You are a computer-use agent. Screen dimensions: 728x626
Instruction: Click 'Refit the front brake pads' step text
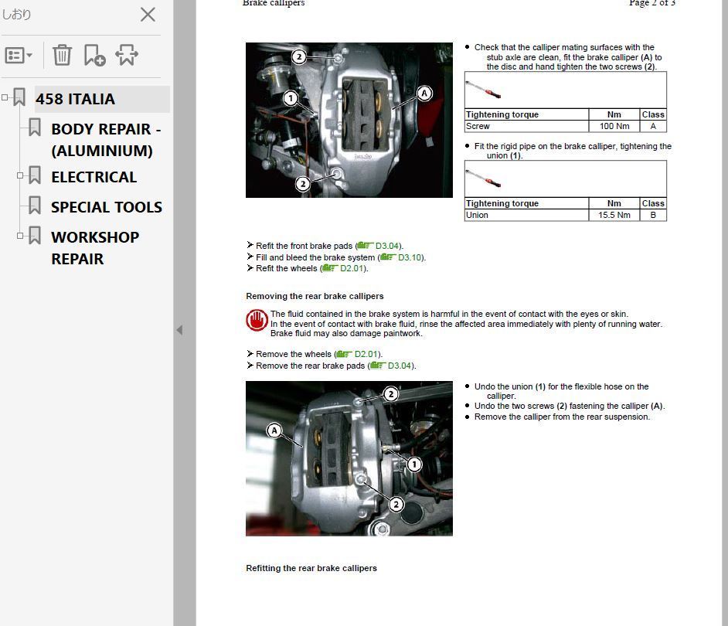click(304, 246)
